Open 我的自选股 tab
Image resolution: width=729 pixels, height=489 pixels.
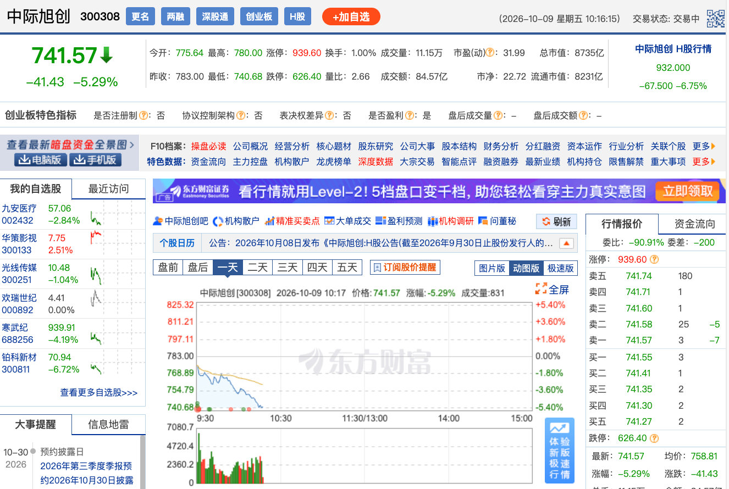(x=36, y=189)
